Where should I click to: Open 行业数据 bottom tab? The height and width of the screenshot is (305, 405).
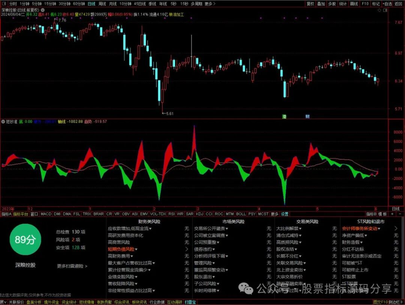coord(157,302)
